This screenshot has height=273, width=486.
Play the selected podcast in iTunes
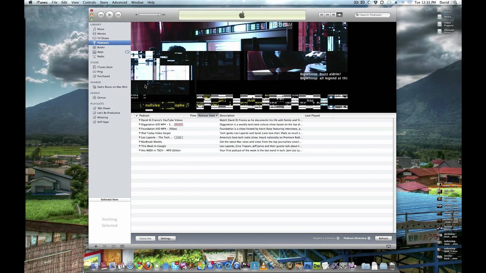pos(109,15)
